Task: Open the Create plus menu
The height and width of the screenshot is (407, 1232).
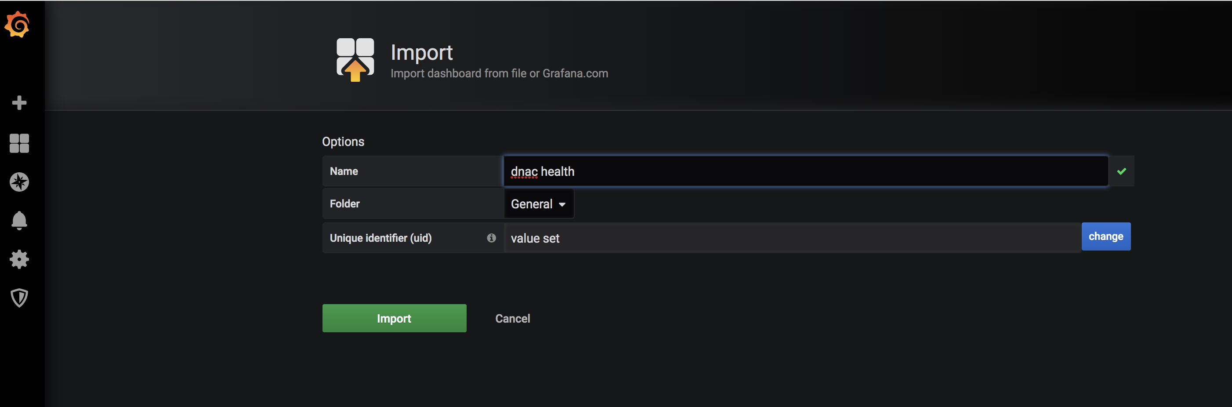Action: pos(19,103)
